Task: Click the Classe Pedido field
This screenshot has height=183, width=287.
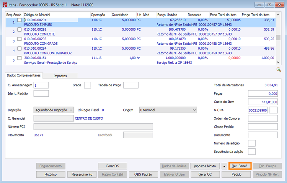Action: click(x=263, y=127)
